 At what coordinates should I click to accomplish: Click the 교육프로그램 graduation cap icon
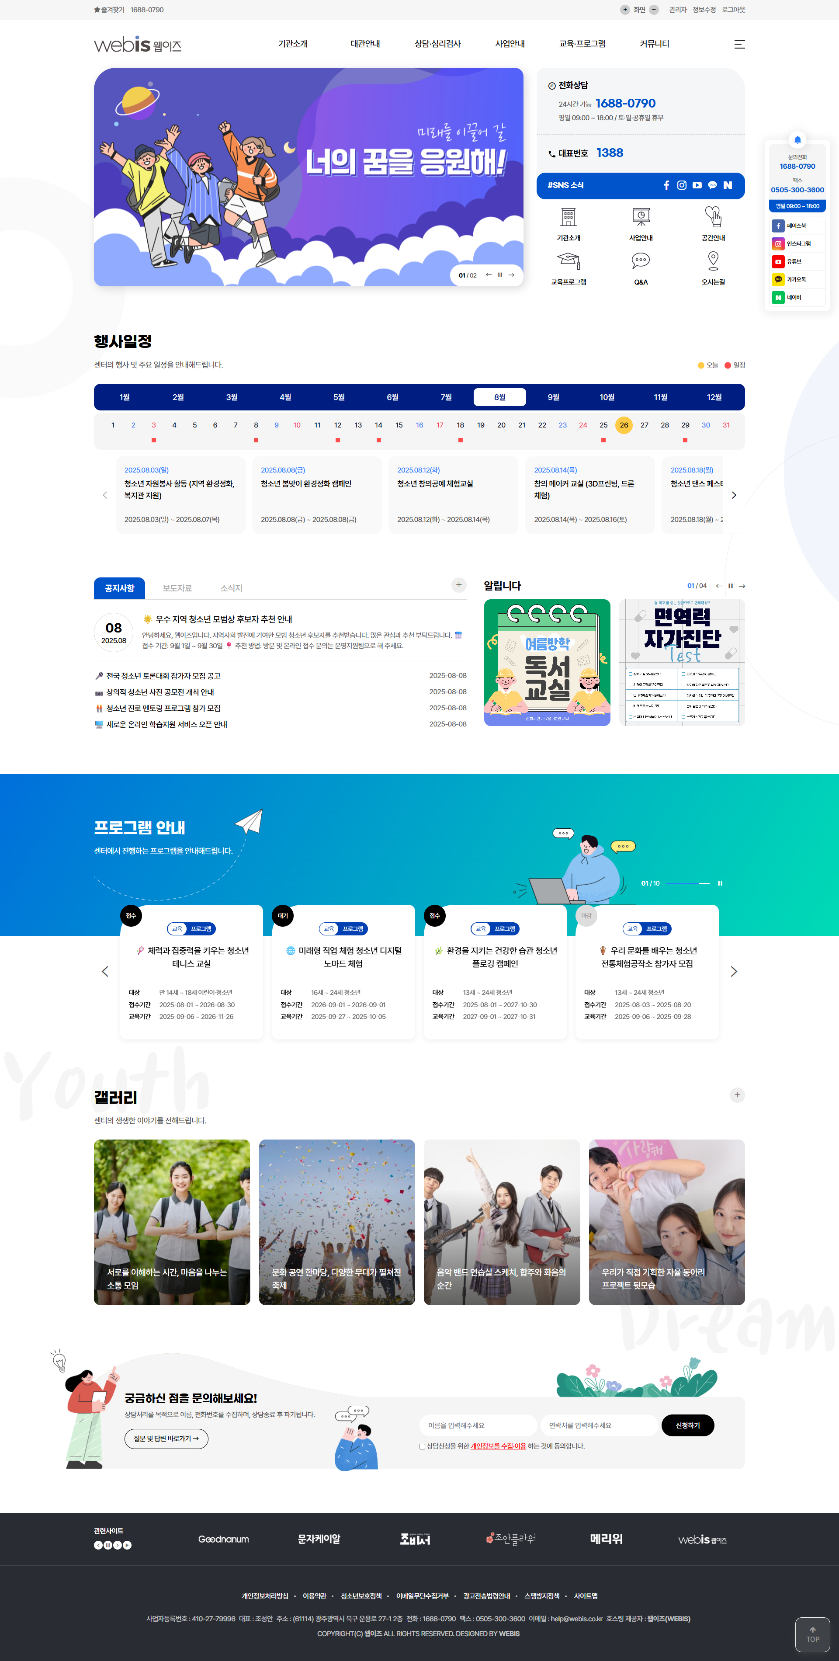pos(568,261)
